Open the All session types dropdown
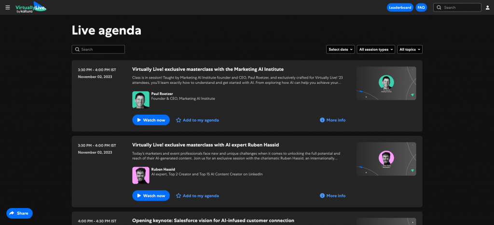The image size is (494, 225). click(376, 49)
